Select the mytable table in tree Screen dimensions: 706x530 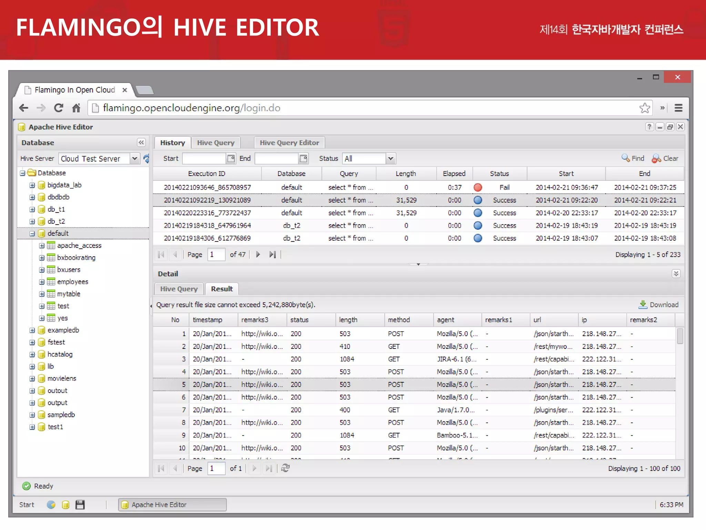click(x=69, y=294)
